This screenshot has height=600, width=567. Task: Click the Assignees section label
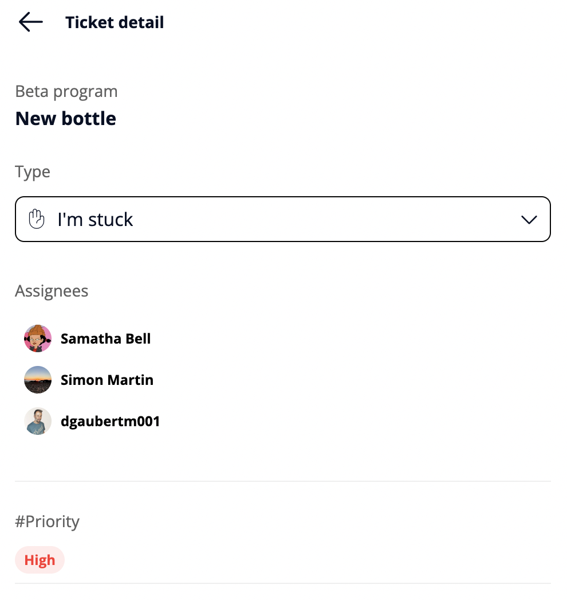pyautogui.click(x=52, y=291)
